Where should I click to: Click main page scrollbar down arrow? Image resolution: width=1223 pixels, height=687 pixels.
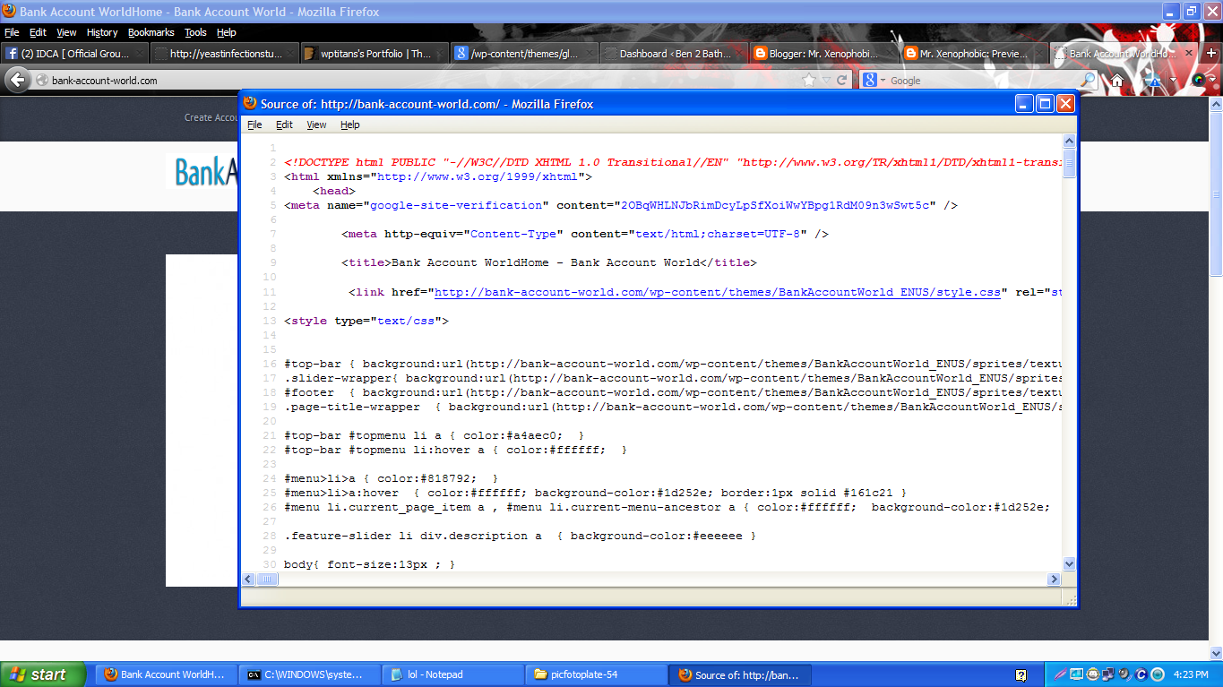coord(1216,653)
